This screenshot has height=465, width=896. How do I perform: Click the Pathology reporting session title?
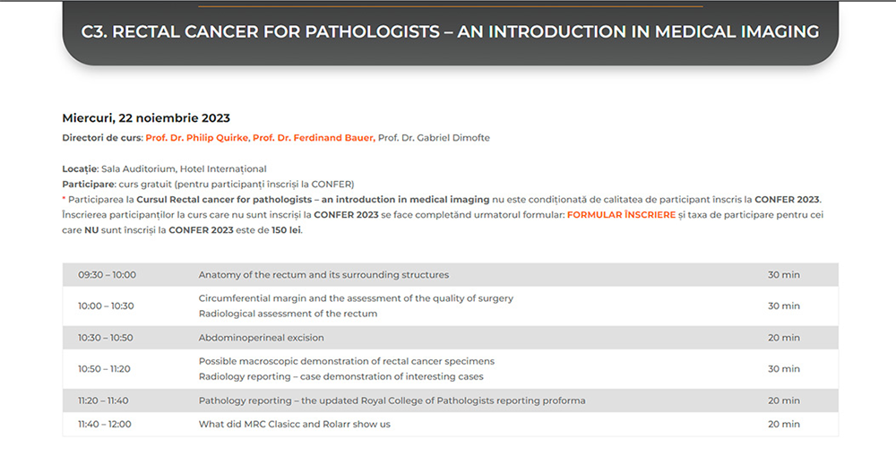point(392,400)
